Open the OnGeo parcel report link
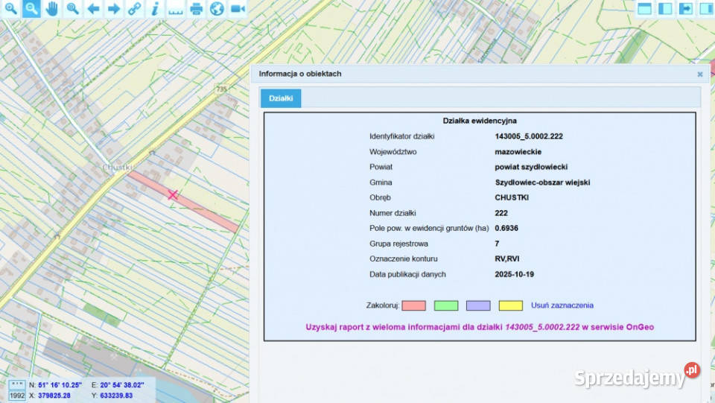The height and width of the screenshot is (403, 715). [x=480, y=326]
